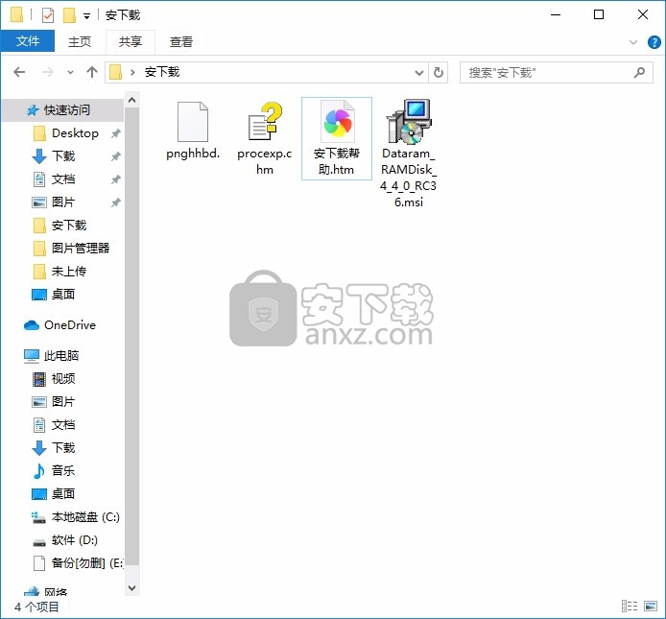The height and width of the screenshot is (619, 666).
Task: Open 下载 under 此电脑
Action: (54, 448)
